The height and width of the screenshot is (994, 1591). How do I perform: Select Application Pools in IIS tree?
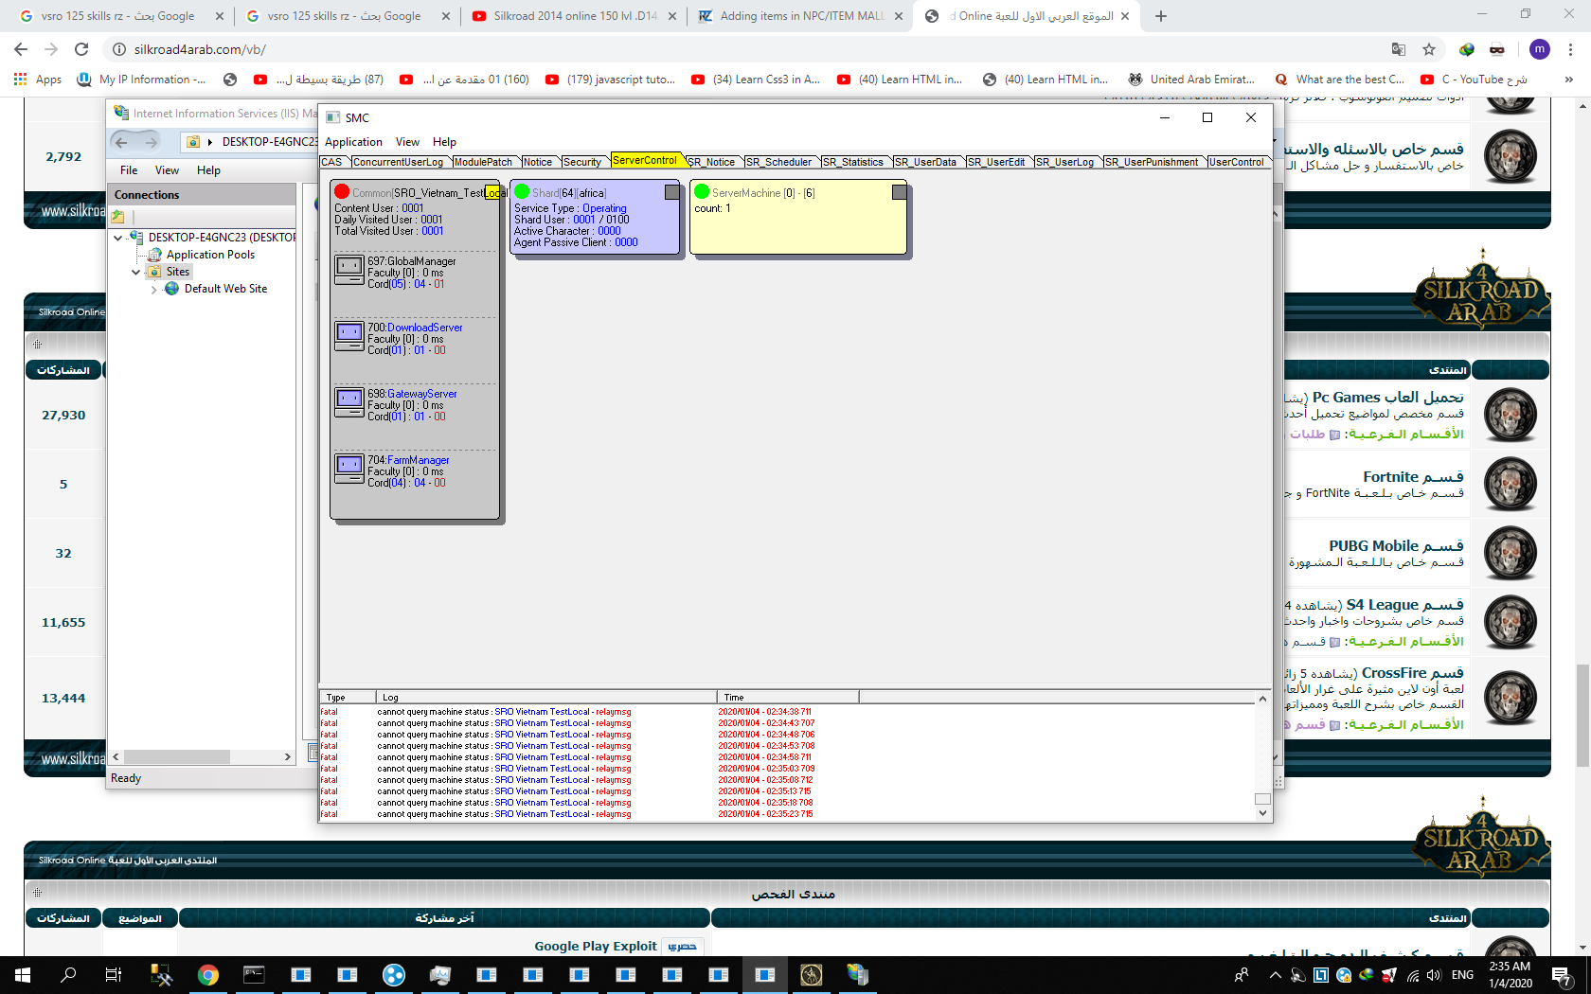tap(210, 255)
